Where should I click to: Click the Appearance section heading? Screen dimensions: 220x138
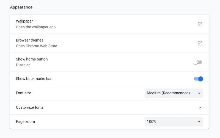(21, 7)
